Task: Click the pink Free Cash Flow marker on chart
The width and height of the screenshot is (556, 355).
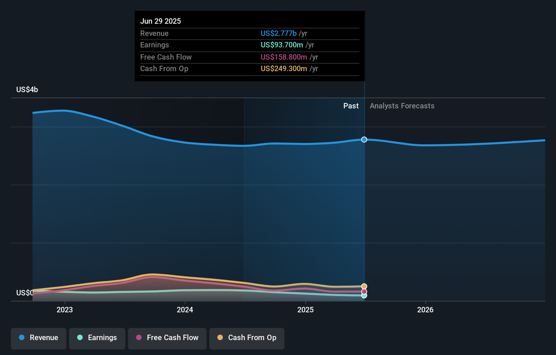Action: (364, 292)
